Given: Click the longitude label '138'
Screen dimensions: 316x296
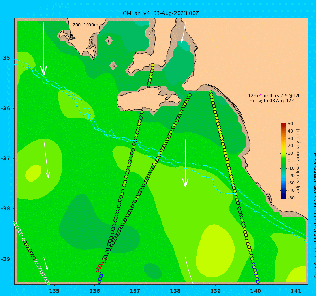Looking at the screenshot, I should pyautogui.click(x=175, y=291).
